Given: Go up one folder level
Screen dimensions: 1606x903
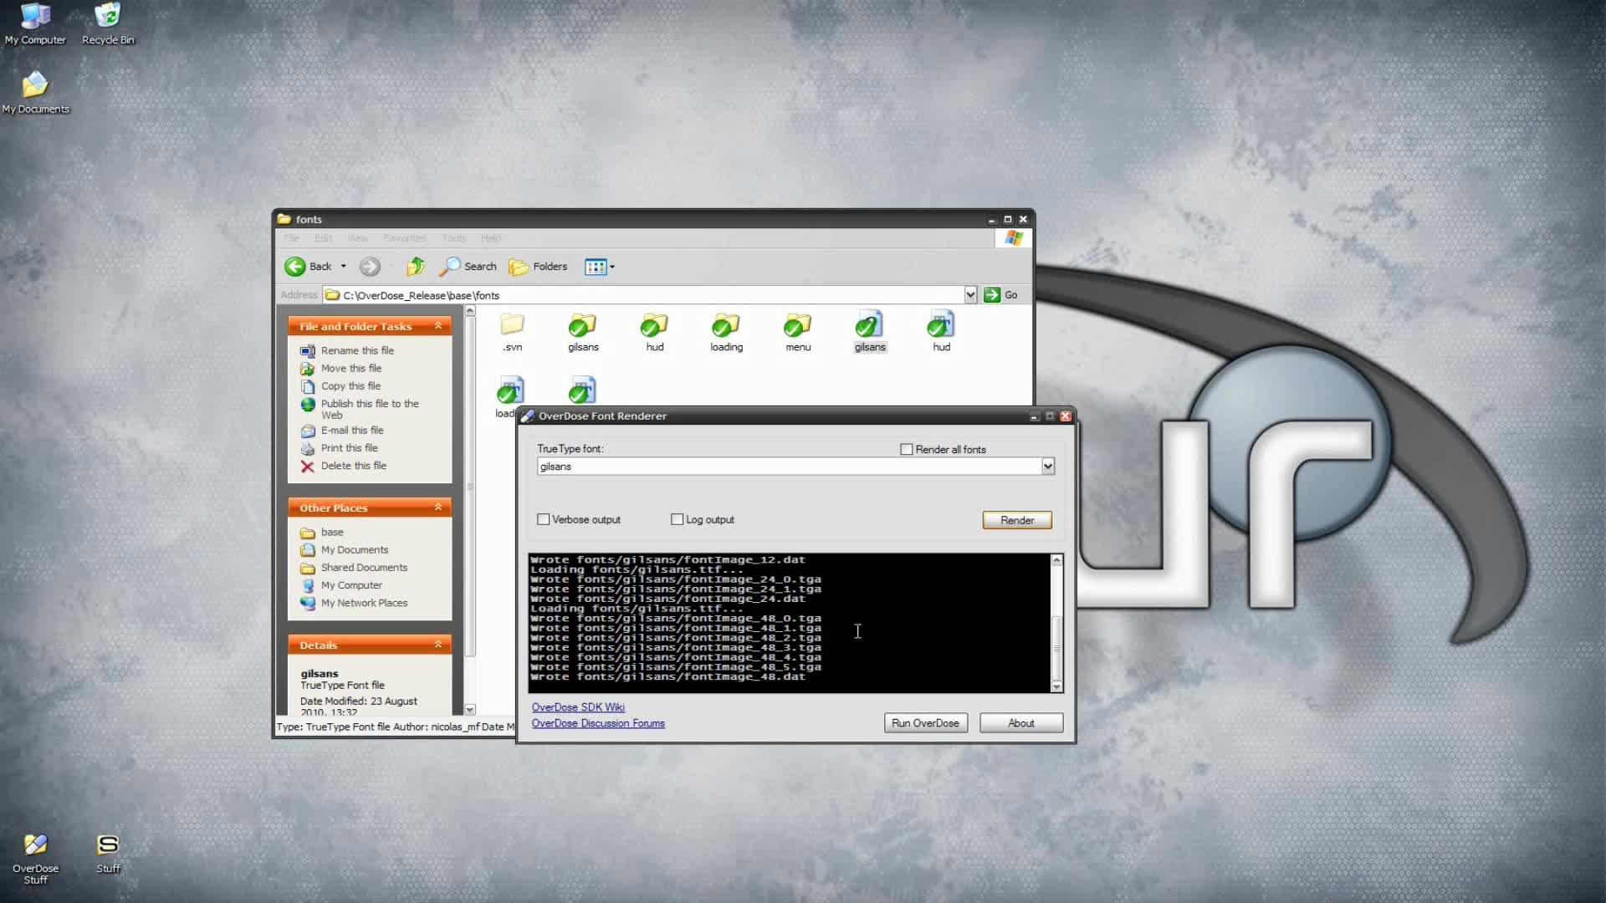Looking at the screenshot, I should (x=415, y=267).
